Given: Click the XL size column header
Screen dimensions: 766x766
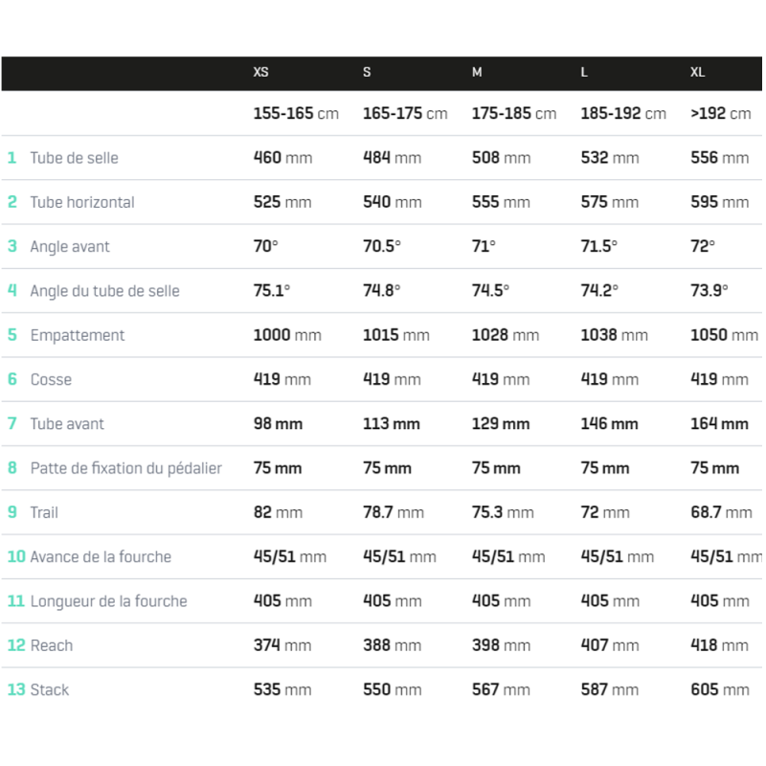Looking at the screenshot, I should tap(697, 73).
